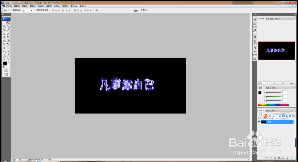Viewport: 298px width, 162px height.
Task: Select the Hand tool
Action: 4,59
